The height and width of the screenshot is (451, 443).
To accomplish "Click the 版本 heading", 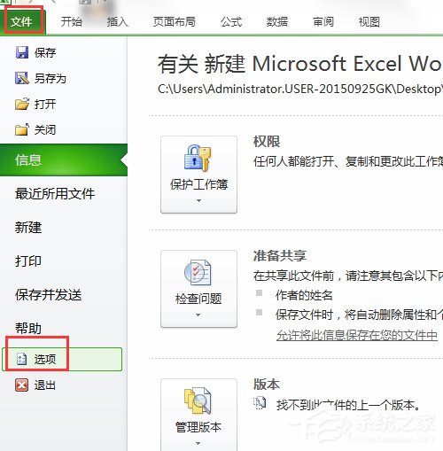I will point(267,384).
